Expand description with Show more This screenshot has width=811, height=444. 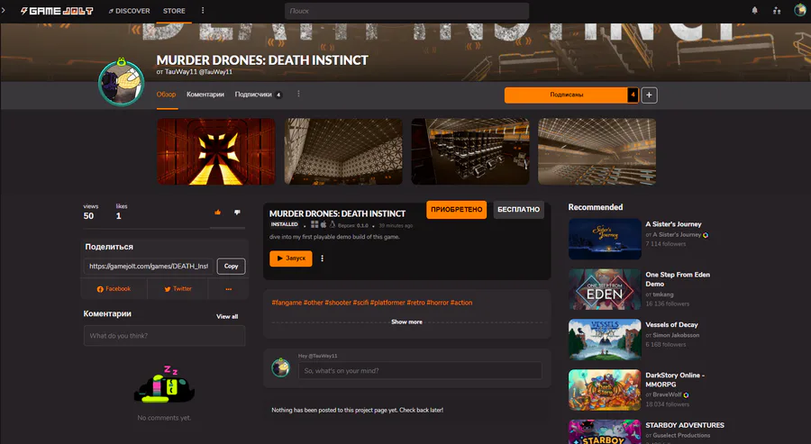coord(406,322)
